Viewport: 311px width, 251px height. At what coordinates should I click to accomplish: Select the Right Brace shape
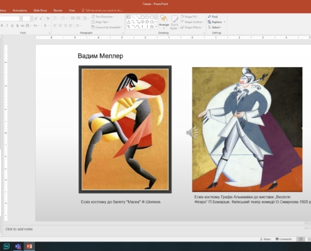click(x=147, y=26)
